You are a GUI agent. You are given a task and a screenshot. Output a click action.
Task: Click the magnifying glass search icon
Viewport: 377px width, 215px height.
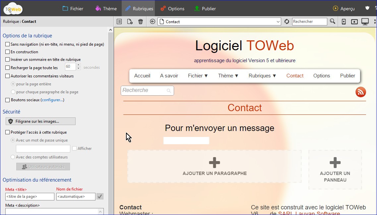click(x=333, y=21)
